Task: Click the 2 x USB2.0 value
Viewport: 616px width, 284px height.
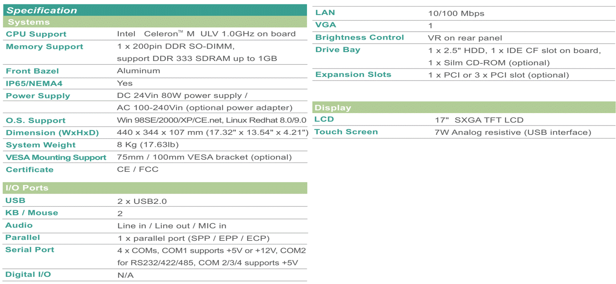Action: click(x=142, y=202)
